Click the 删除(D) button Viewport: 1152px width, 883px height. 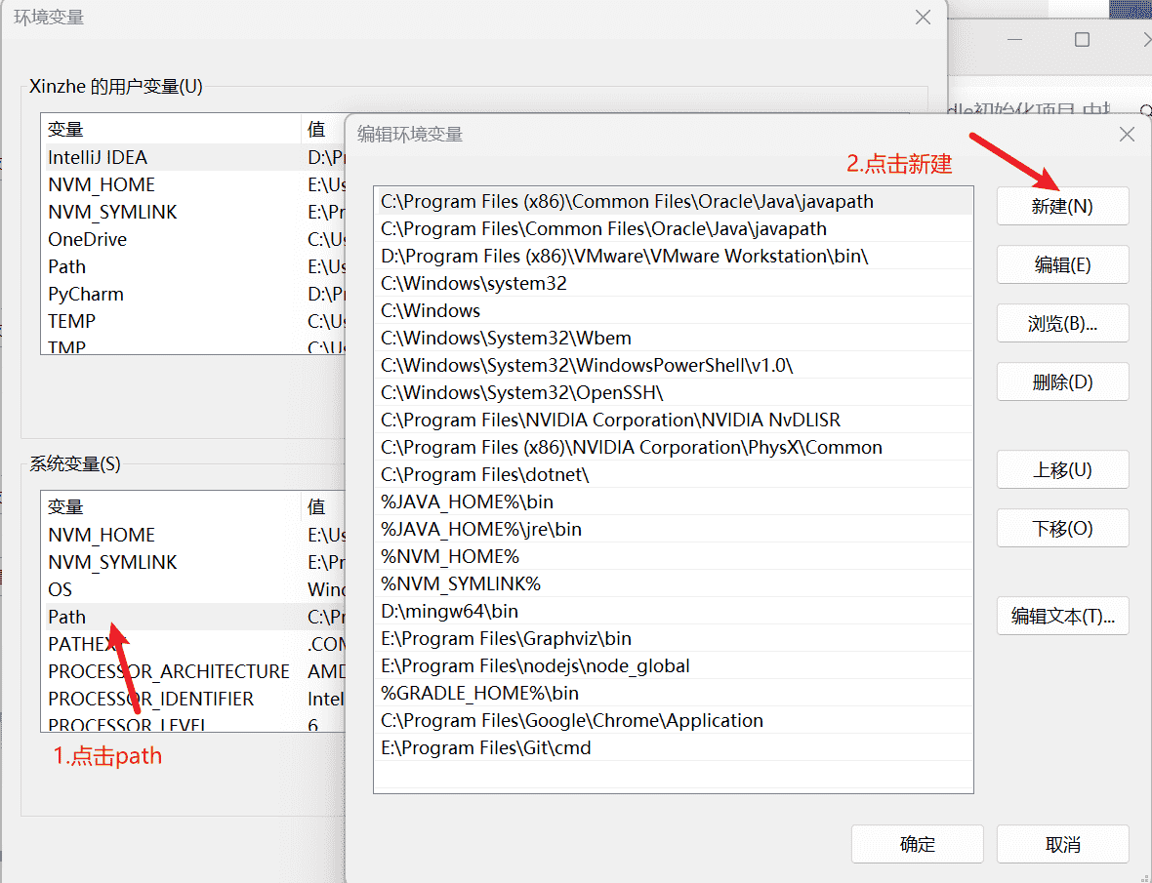tap(1062, 382)
